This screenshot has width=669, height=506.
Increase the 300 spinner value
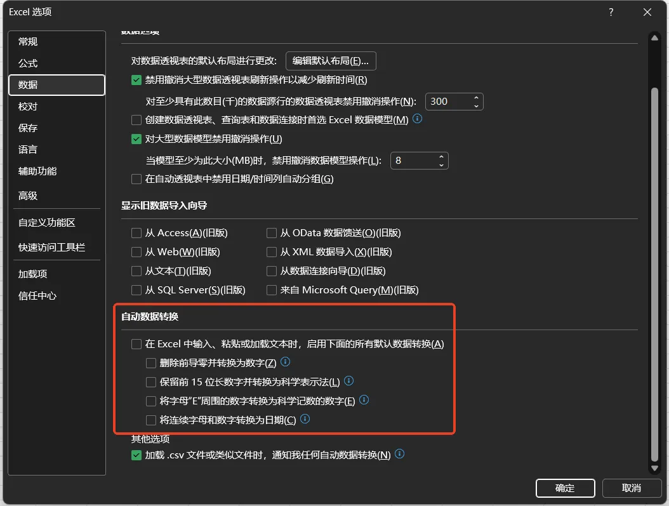pyautogui.click(x=476, y=98)
